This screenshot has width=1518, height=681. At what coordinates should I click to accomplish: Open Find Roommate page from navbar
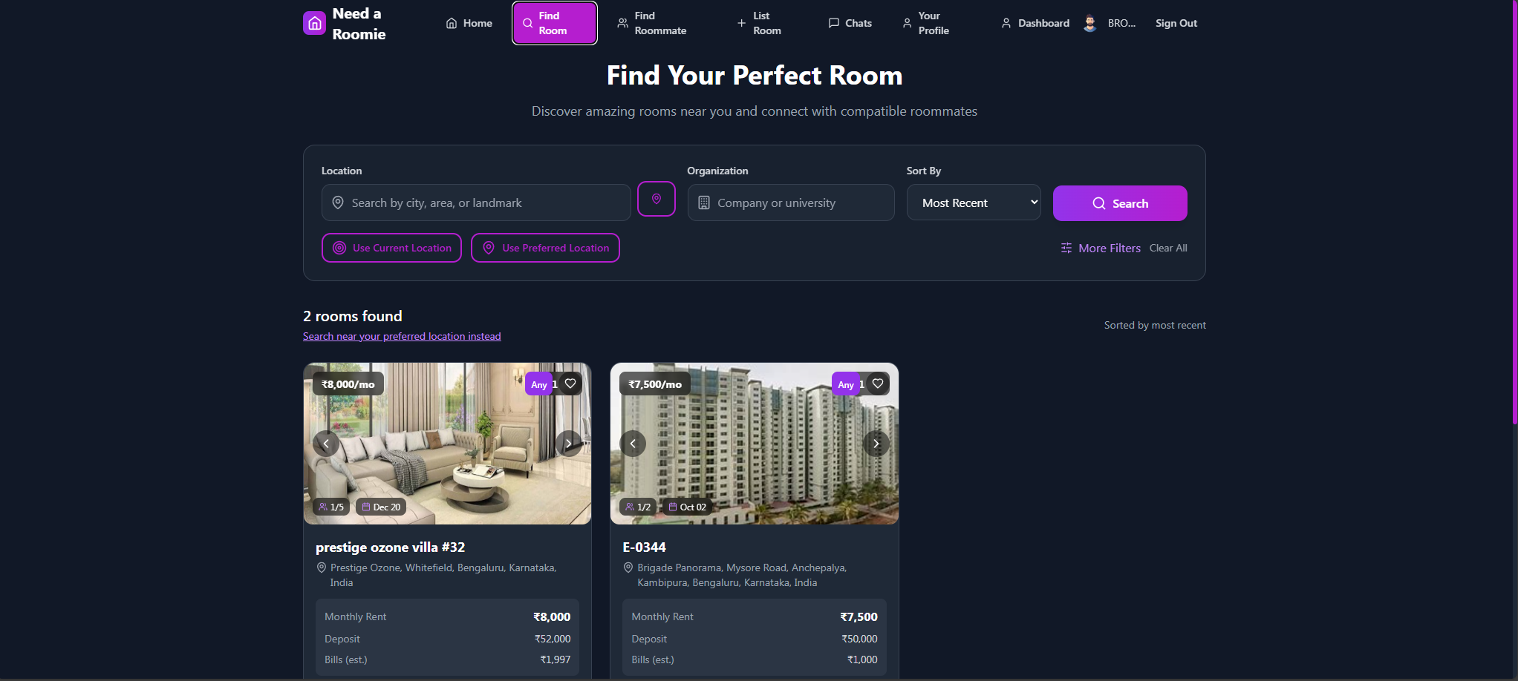click(x=652, y=23)
